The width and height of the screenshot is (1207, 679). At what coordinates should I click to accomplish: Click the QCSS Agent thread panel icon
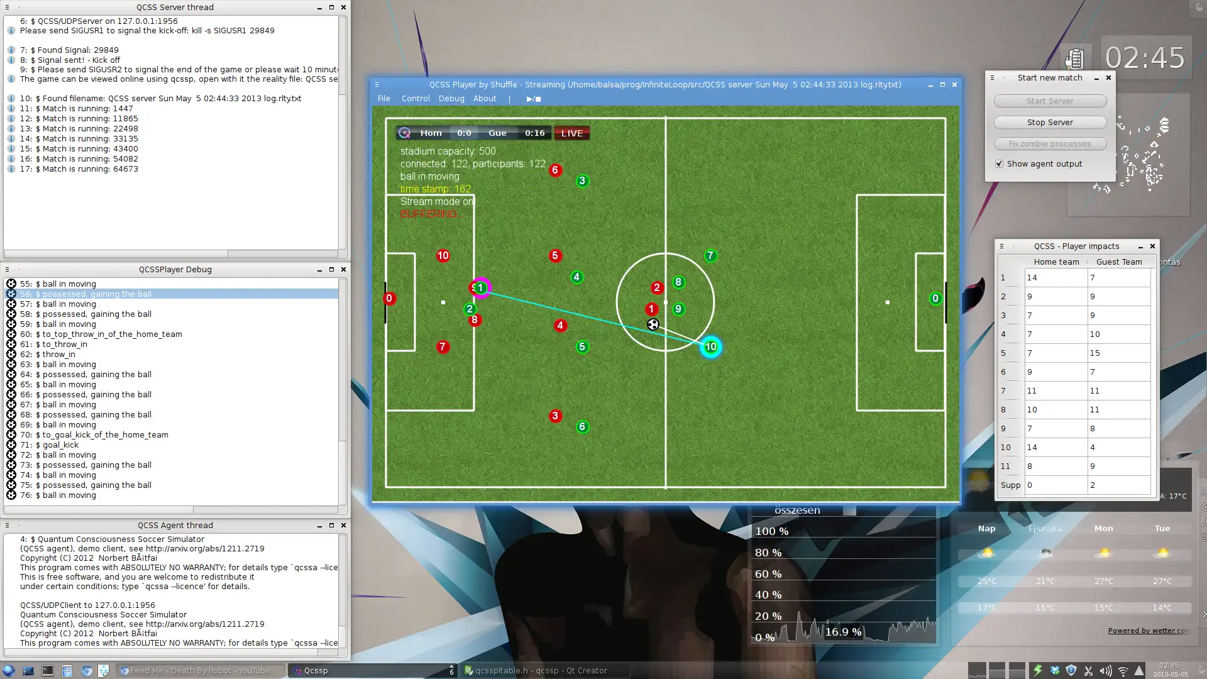pyautogui.click(x=8, y=525)
